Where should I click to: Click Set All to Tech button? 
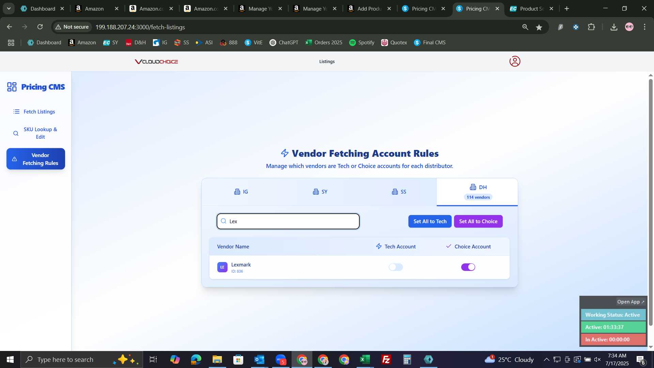430,221
